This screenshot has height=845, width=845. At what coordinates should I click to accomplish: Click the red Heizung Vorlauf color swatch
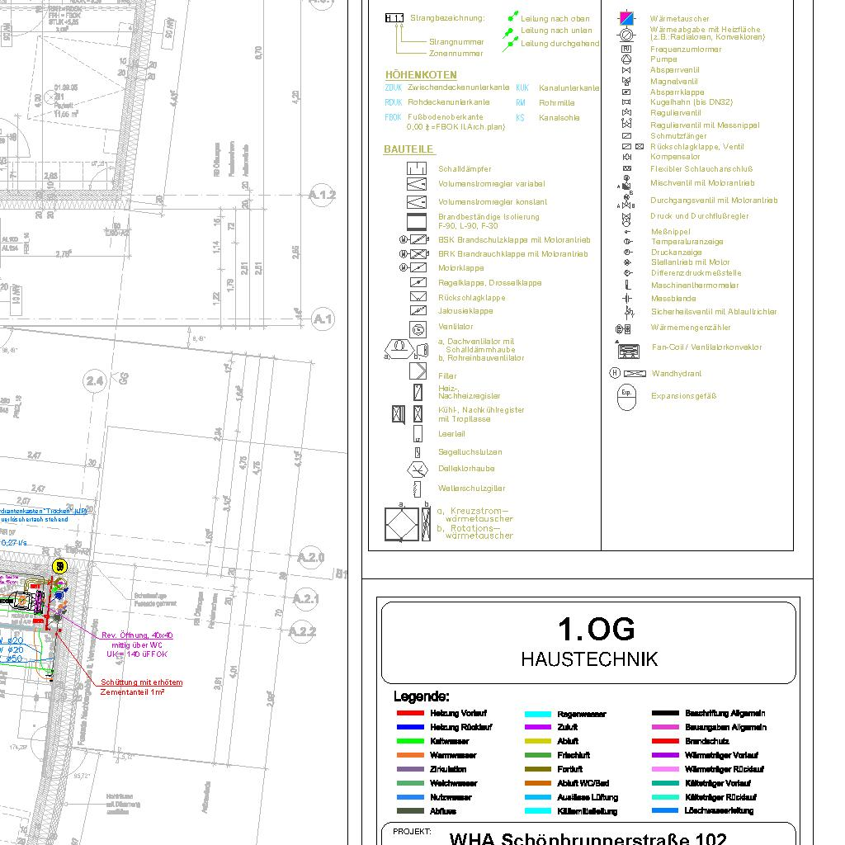[x=410, y=713]
